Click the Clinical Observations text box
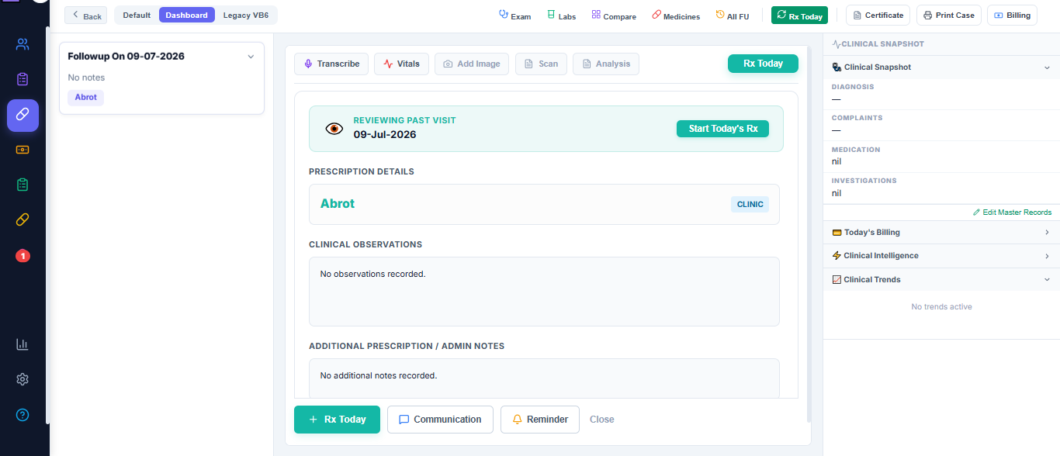This screenshot has width=1060, height=456. click(x=544, y=292)
